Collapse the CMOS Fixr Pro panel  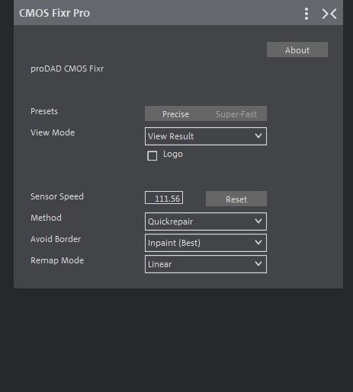[329, 14]
